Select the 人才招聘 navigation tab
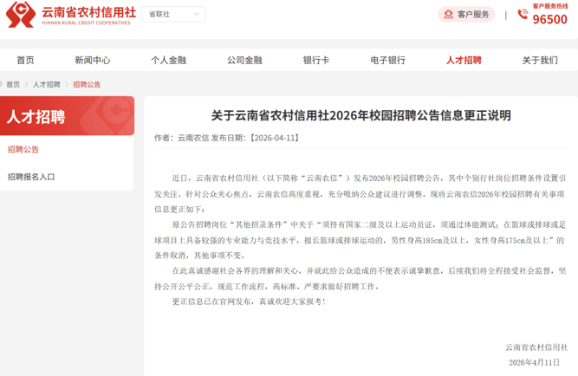This screenshot has width=578, height=376. [x=464, y=61]
